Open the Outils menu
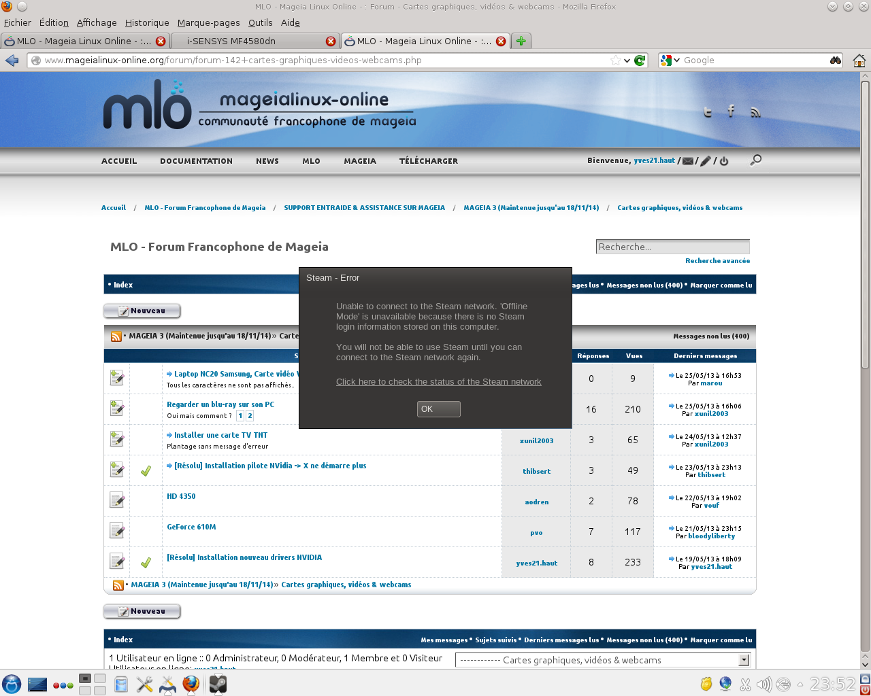This screenshot has height=696, width=871. pyautogui.click(x=260, y=22)
